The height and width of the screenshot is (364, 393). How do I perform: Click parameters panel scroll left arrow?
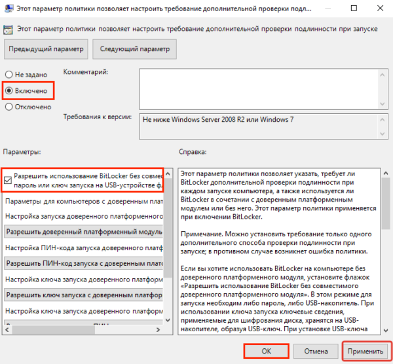[x=7, y=330]
